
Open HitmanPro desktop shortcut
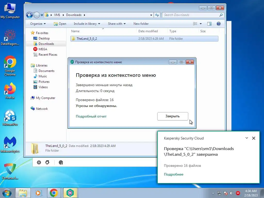[x=10, y=118]
